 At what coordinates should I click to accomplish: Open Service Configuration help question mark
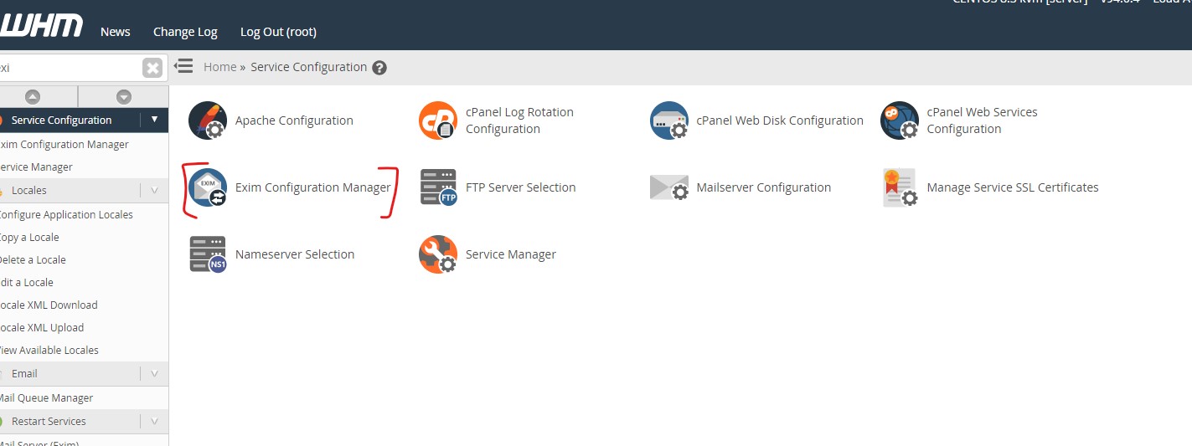(379, 68)
